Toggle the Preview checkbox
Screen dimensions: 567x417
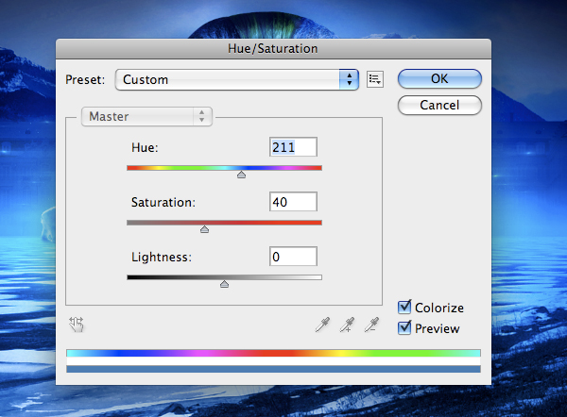pyautogui.click(x=404, y=327)
